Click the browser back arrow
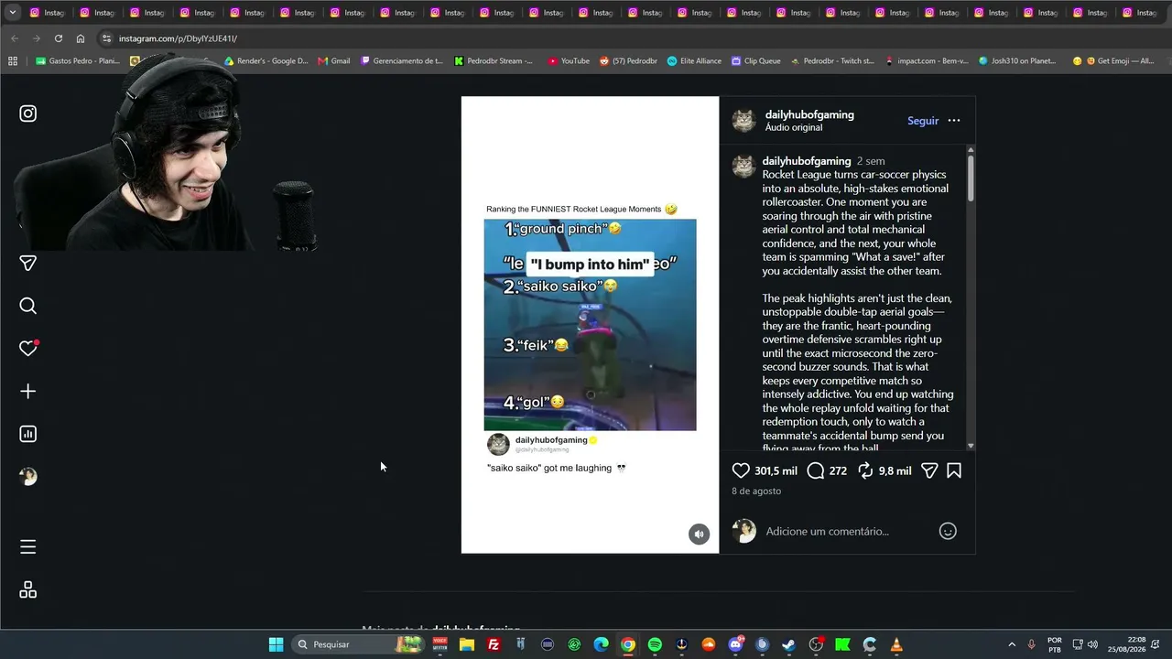 pyautogui.click(x=14, y=38)
